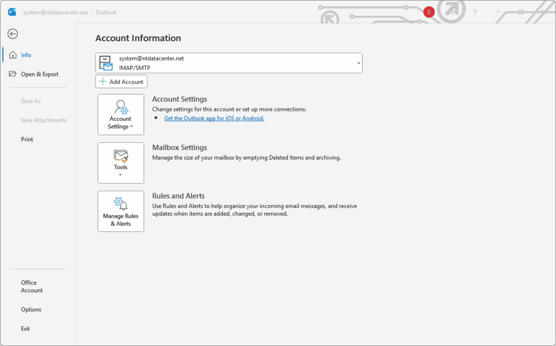Click the folder icon beside Open & Export
Screen dimensions: 556x346
(13, 74)
